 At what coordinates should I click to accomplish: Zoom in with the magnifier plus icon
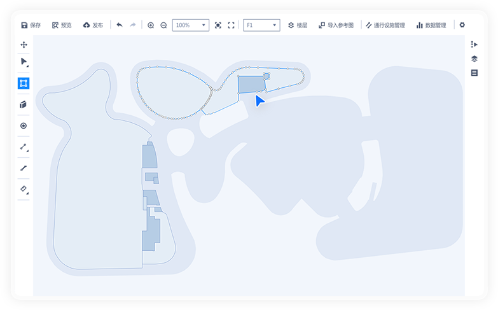pyautogui.click(x=151, y=25)
